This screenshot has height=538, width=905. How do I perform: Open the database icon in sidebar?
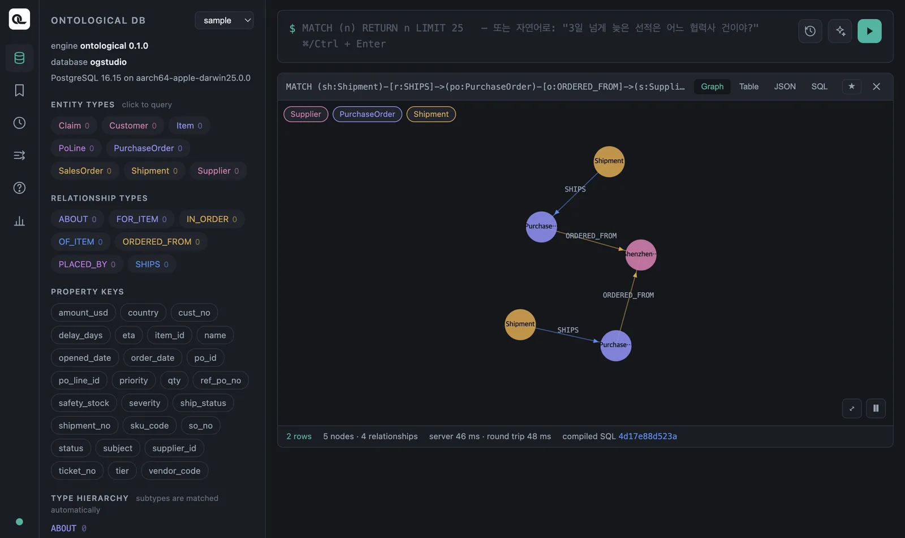[19, 58]
